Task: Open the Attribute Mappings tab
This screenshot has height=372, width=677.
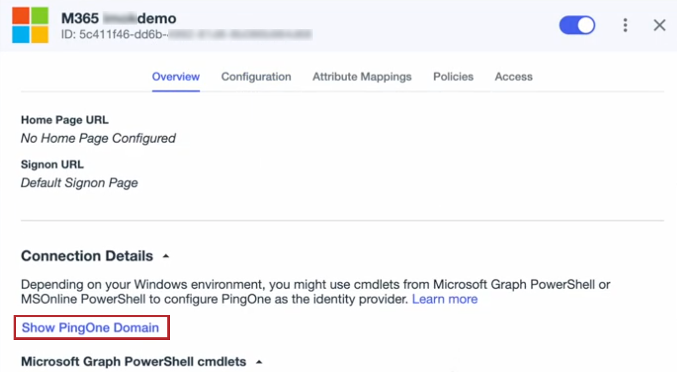Action: pos(361,76)
